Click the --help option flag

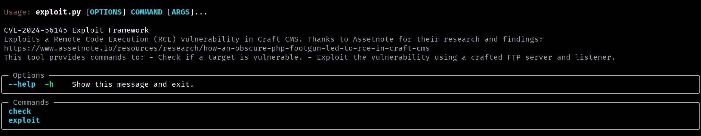22,84
